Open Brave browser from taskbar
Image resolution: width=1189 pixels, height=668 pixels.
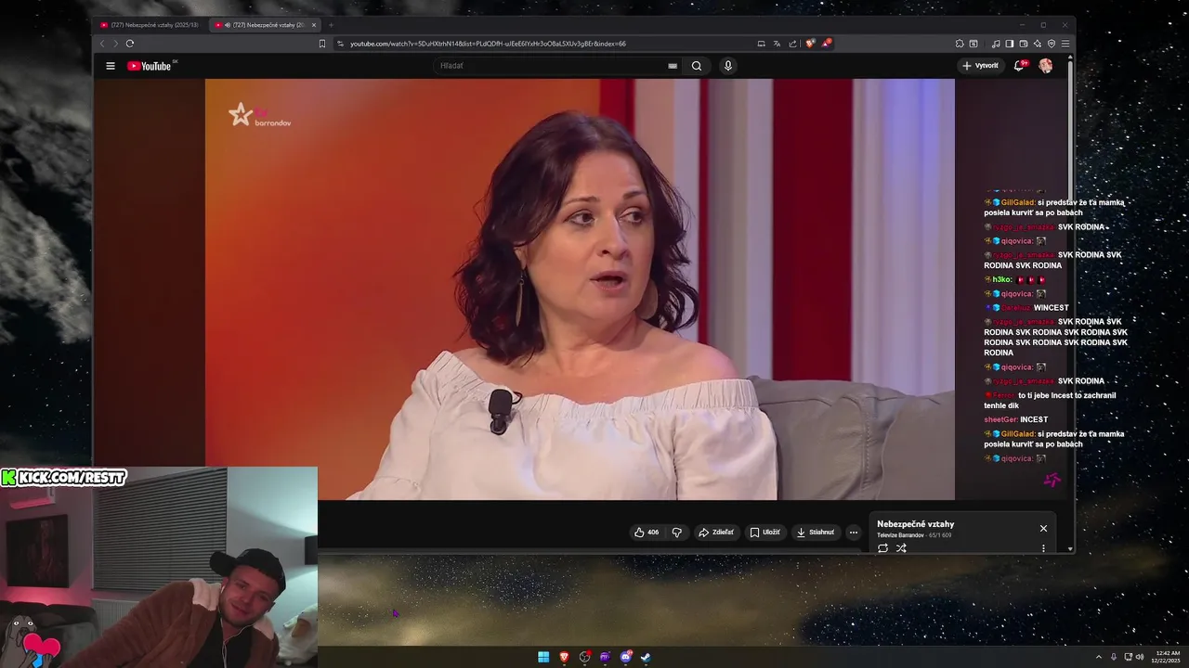pos(564,657)
